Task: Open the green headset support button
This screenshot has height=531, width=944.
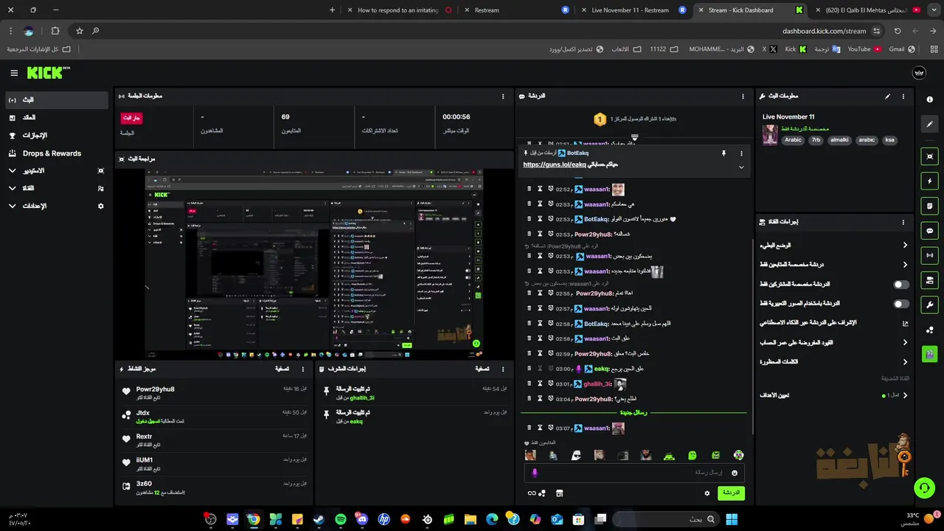Action: pyautogui.click(x=923, y=488)
